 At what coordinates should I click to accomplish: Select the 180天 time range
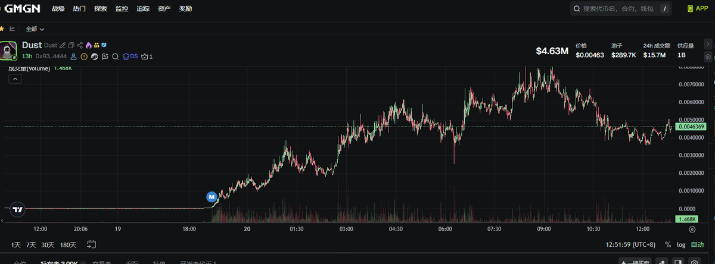point(69,244)
